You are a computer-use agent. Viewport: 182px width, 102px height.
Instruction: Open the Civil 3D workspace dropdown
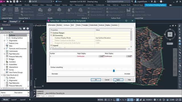pyautogui.click(x=40, y=1)
